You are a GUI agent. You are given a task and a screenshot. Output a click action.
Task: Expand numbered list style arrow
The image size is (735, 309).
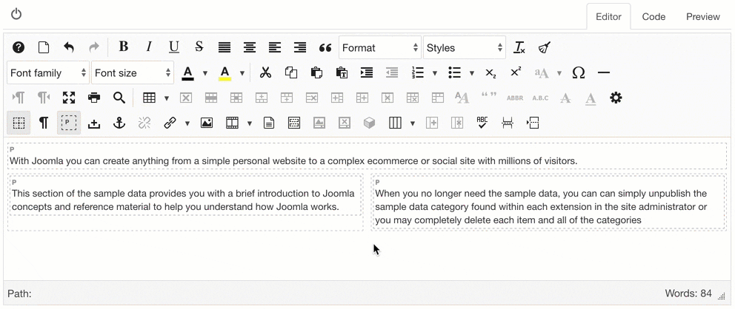(x=434, y=73)
